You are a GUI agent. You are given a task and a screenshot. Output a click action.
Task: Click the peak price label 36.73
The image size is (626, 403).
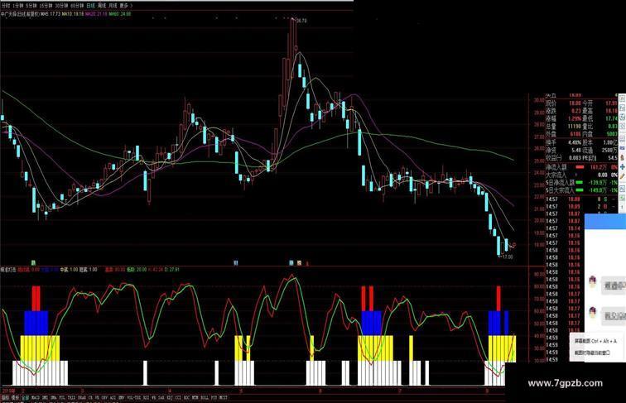(301, 21)
